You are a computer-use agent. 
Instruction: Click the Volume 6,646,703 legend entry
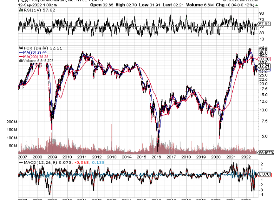coord(38,61)
